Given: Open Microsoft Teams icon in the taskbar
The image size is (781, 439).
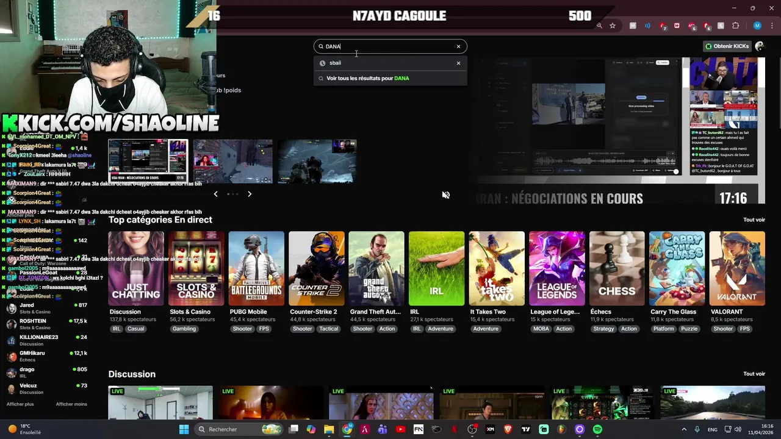Looking at the screenshot, I should coord(383,429).
